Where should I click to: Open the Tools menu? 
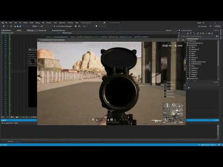coord(55,23)
